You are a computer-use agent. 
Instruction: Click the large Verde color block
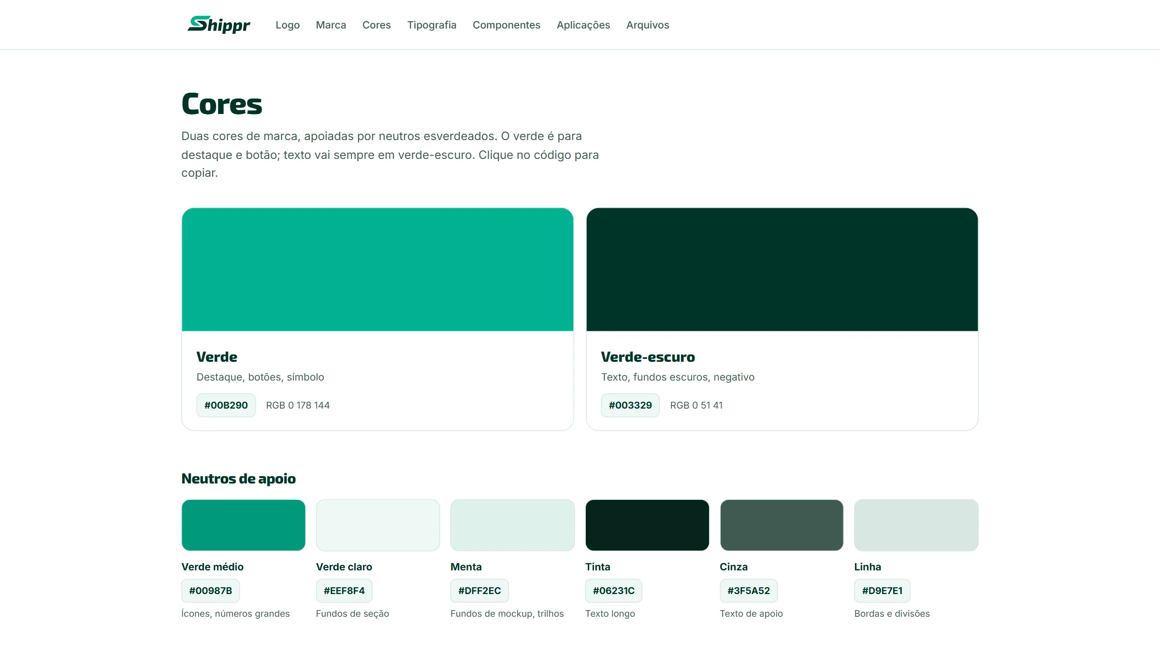pos(377,269)
